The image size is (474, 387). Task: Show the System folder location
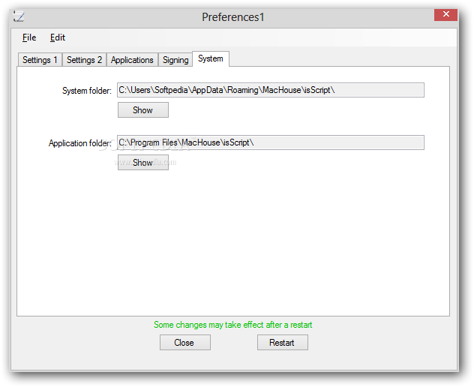(x=143, y=109)
